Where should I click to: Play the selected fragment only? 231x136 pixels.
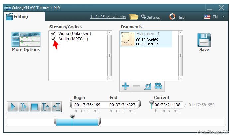23,107
